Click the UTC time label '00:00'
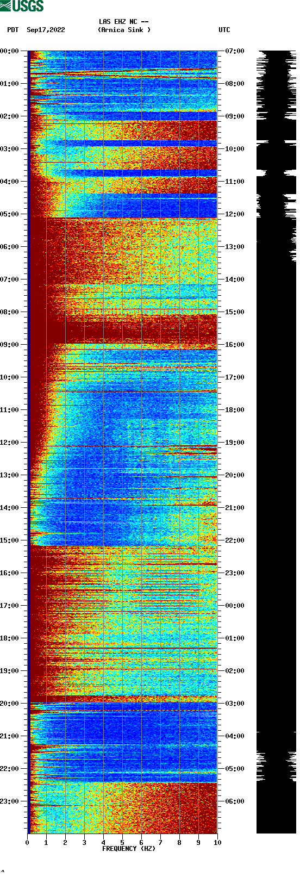The width and height of the screenshot is (300, 877). (x=235, y=606)
